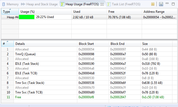Click block start address 0x20000098
178x107 pixels.
tap(86, 54)
